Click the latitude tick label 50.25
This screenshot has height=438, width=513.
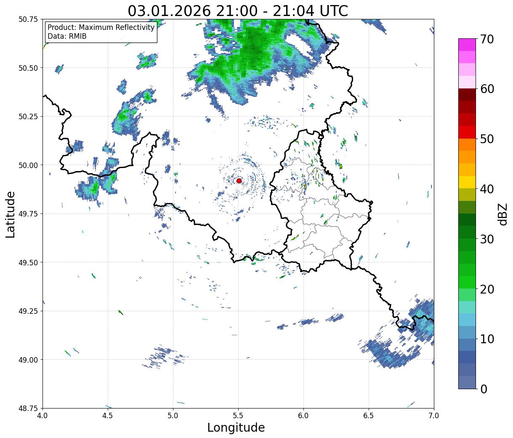coord(28,117)
